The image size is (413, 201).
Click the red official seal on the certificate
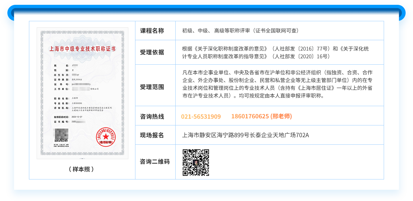(x=106, y=137)
